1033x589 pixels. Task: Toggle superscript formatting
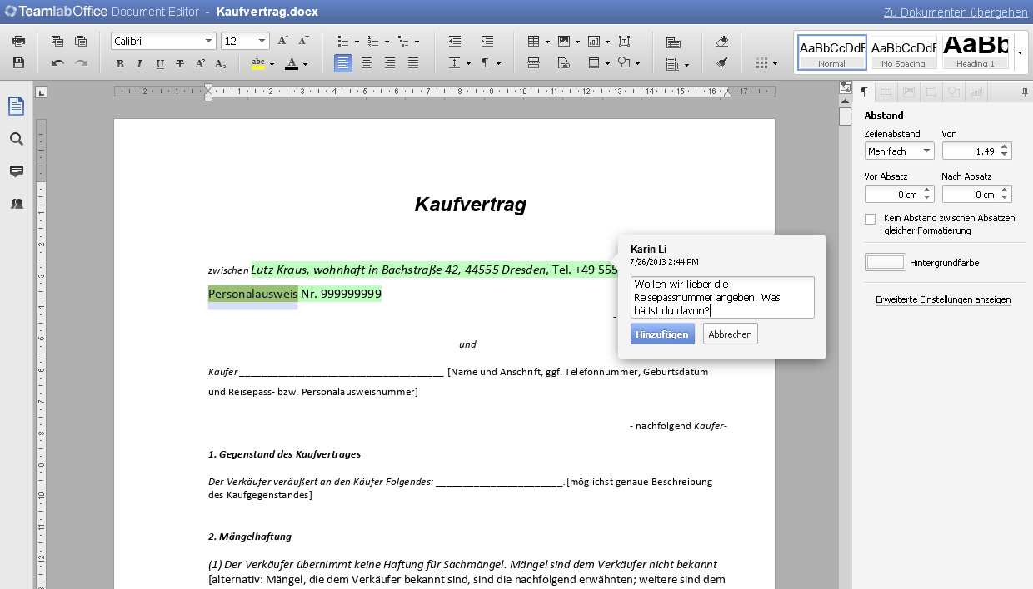(x=200, y=63)
